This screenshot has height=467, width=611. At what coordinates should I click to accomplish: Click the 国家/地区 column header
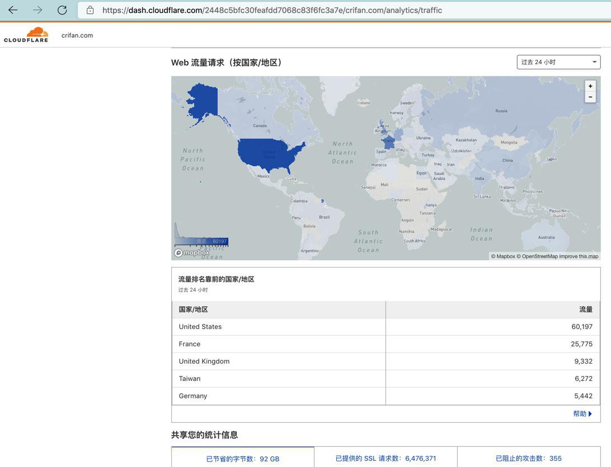pyautogui.click(x=193, y=309)
